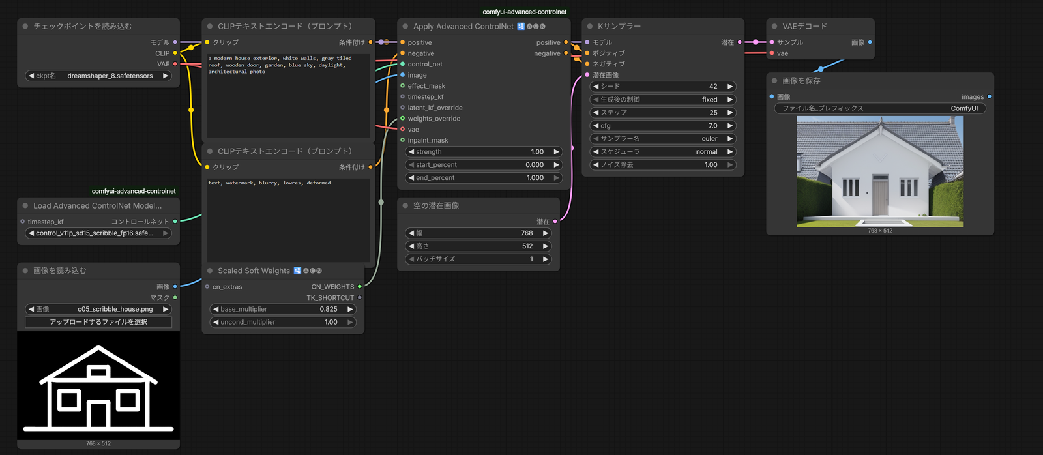Collapse the 画像を保存 node via its title dot
This screenshot has height=455, width=1043.
(x=774, y=81)
